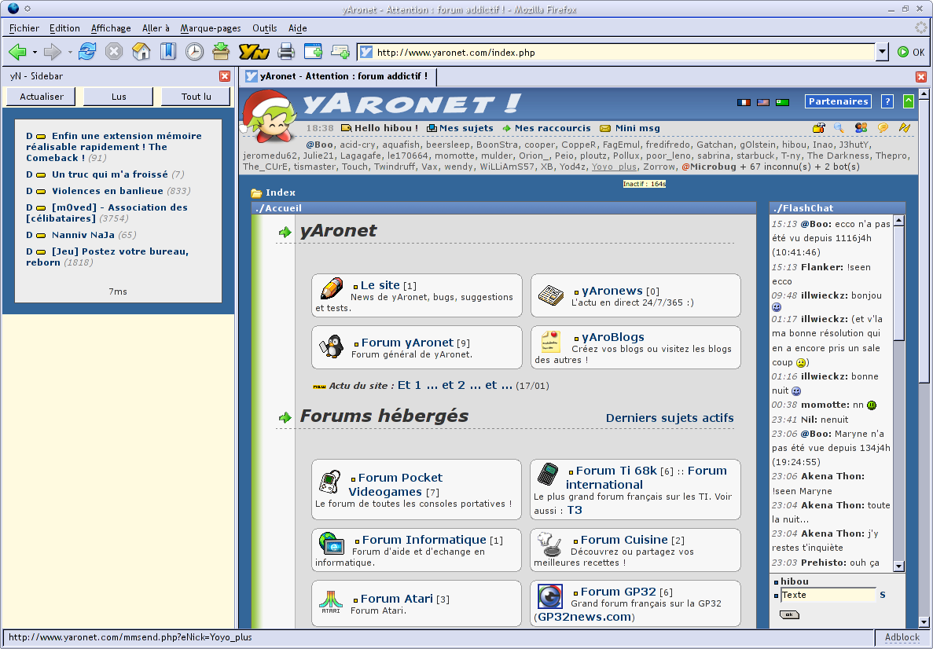Click the orange speech bubble icon
This screenshot has width=933, height=649.
point(883,128)
